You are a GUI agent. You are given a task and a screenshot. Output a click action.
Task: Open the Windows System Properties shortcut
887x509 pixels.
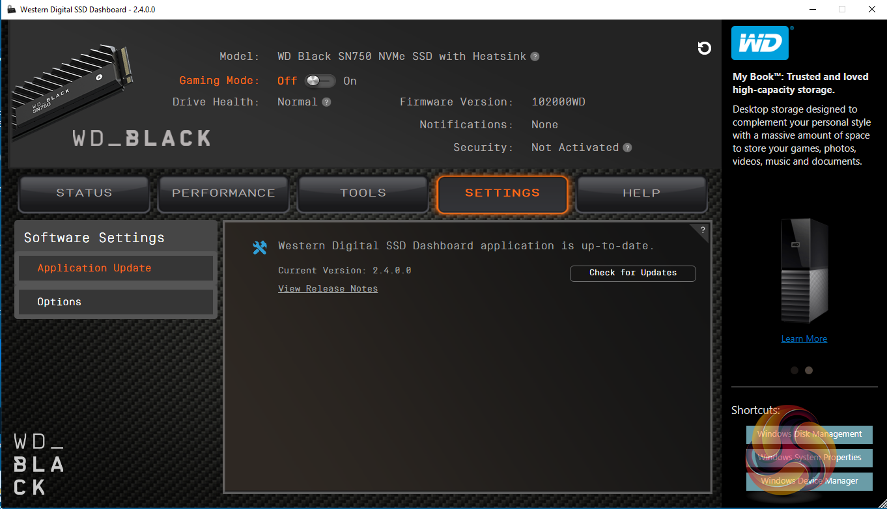[810, 458]
